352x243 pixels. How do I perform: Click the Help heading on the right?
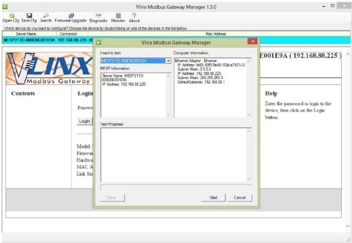pos(271,94)
